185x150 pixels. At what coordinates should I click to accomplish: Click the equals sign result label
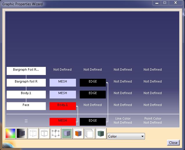26,121
